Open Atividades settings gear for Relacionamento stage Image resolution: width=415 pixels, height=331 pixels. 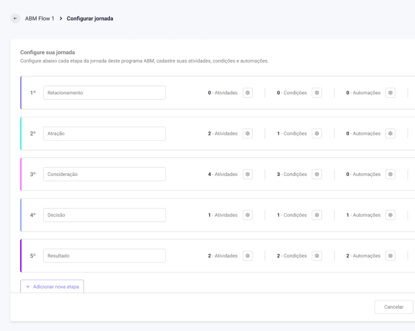coord(247,93)
